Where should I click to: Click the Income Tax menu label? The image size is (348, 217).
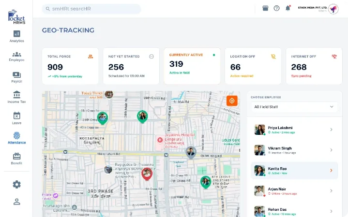[x=16, y=102]
